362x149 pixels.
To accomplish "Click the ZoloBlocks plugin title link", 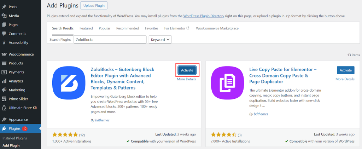I will pos(123,79).
